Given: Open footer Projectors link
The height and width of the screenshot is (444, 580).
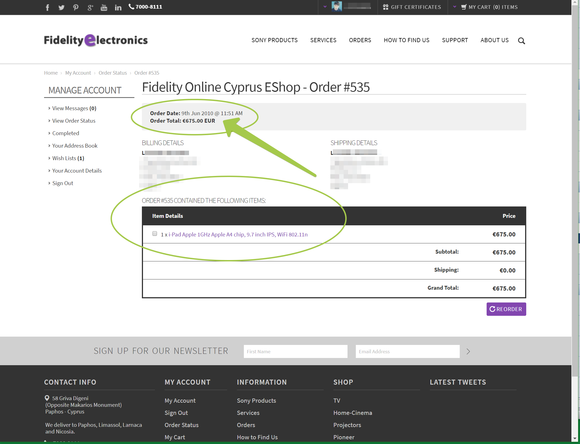Looking at the screenshot, I should point(347,425).
